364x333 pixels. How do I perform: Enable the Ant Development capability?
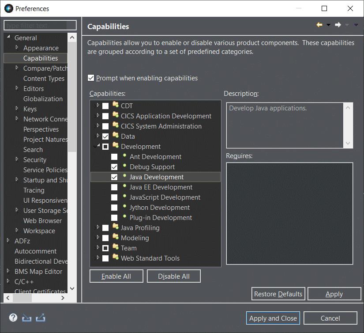click(x=113, y=157)
